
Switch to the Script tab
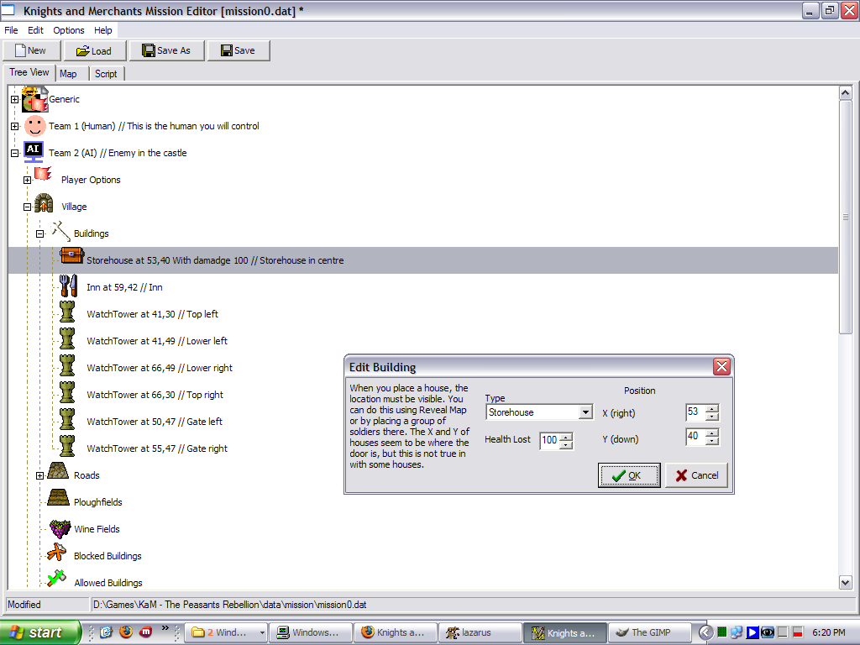106,74
